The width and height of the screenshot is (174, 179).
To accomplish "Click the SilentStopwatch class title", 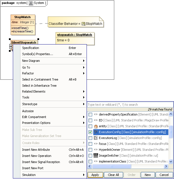I will (x=24, y=43).
